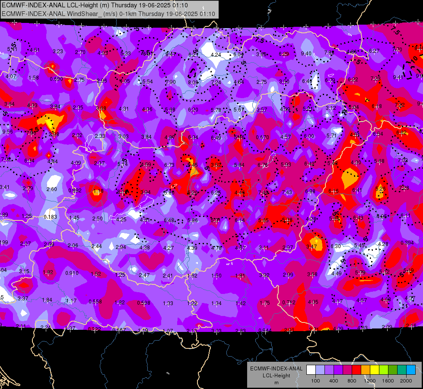This screenshot has height=389, width=423.
Task: Click the WindShear 0-1km title line in the header
Action: [x=108, y=14]
